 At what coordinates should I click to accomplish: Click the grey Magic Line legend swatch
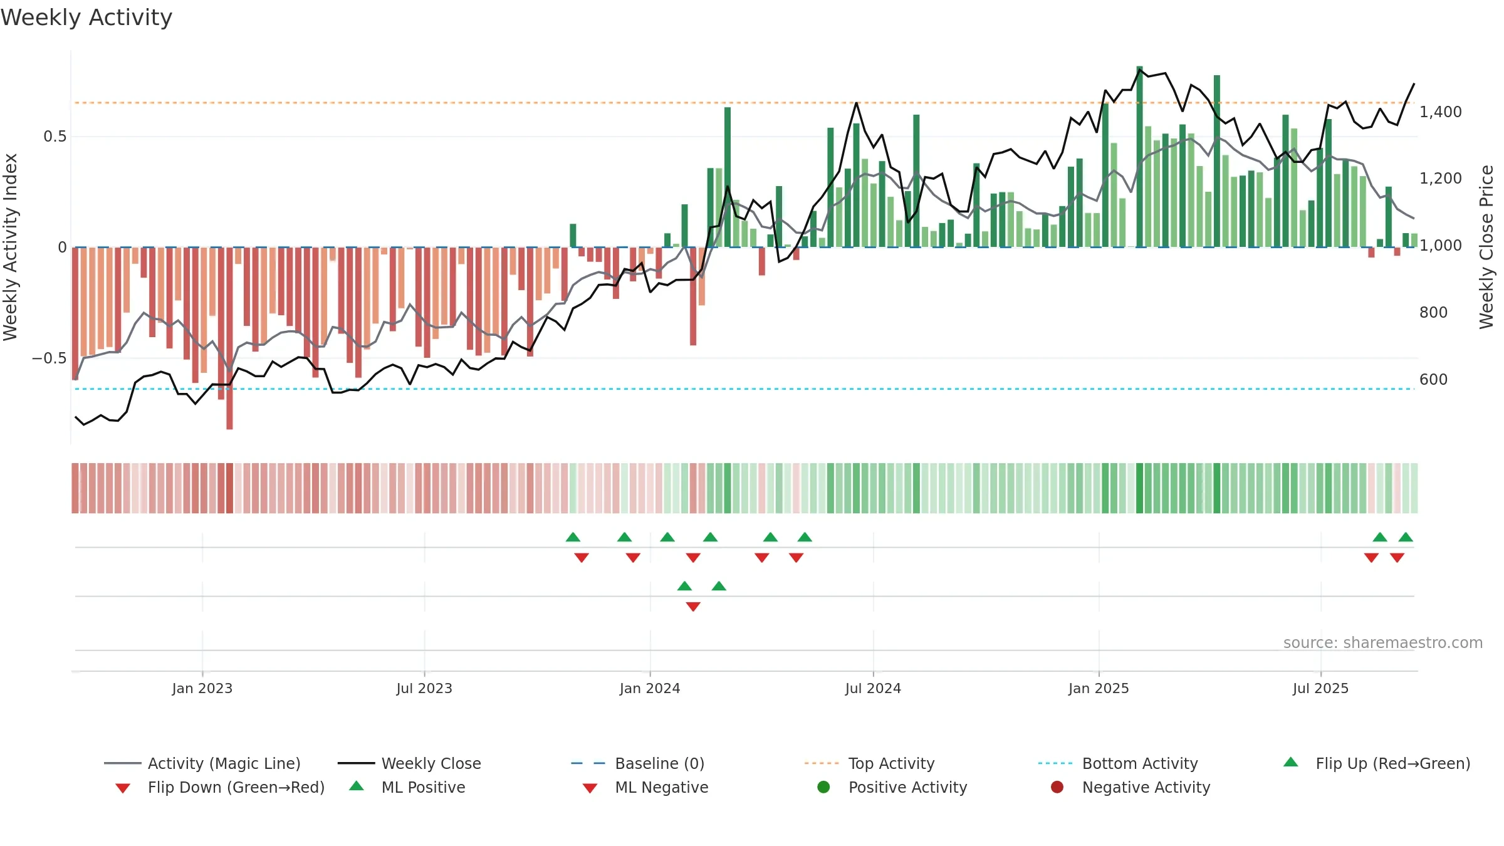click(x=123, y=764)
